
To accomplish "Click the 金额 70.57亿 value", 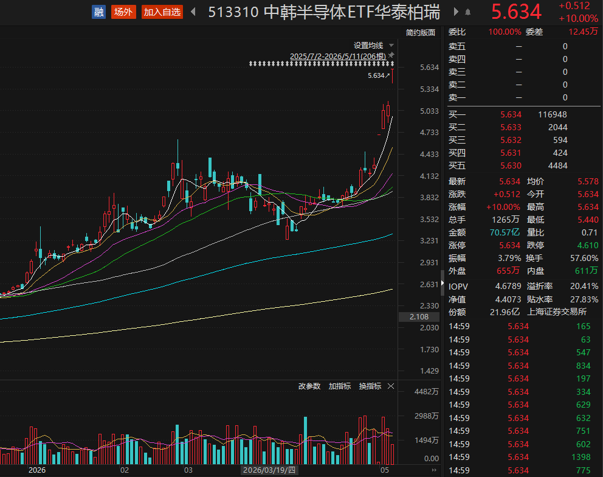I will pyautogui.click(x=505, y=232).
